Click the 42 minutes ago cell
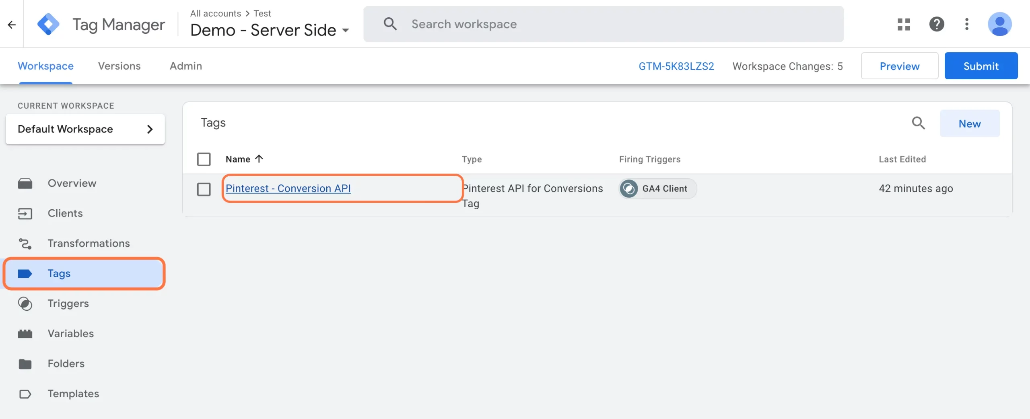Image resolution: width=1030 pixels, height=419 pixels. tap(916, 188)
